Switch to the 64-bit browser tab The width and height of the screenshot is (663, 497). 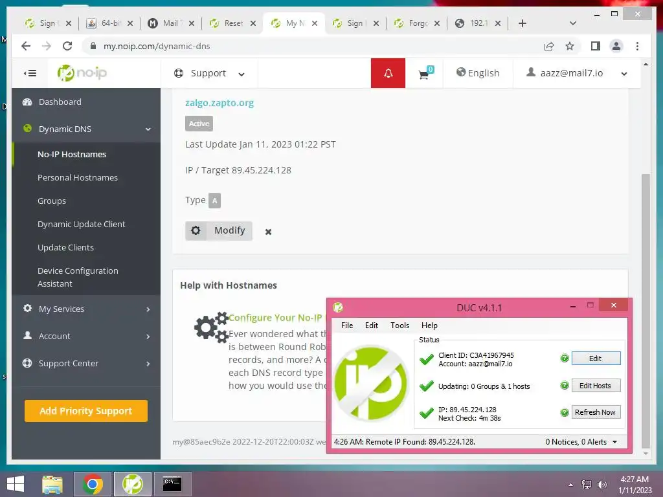point(108,23)
